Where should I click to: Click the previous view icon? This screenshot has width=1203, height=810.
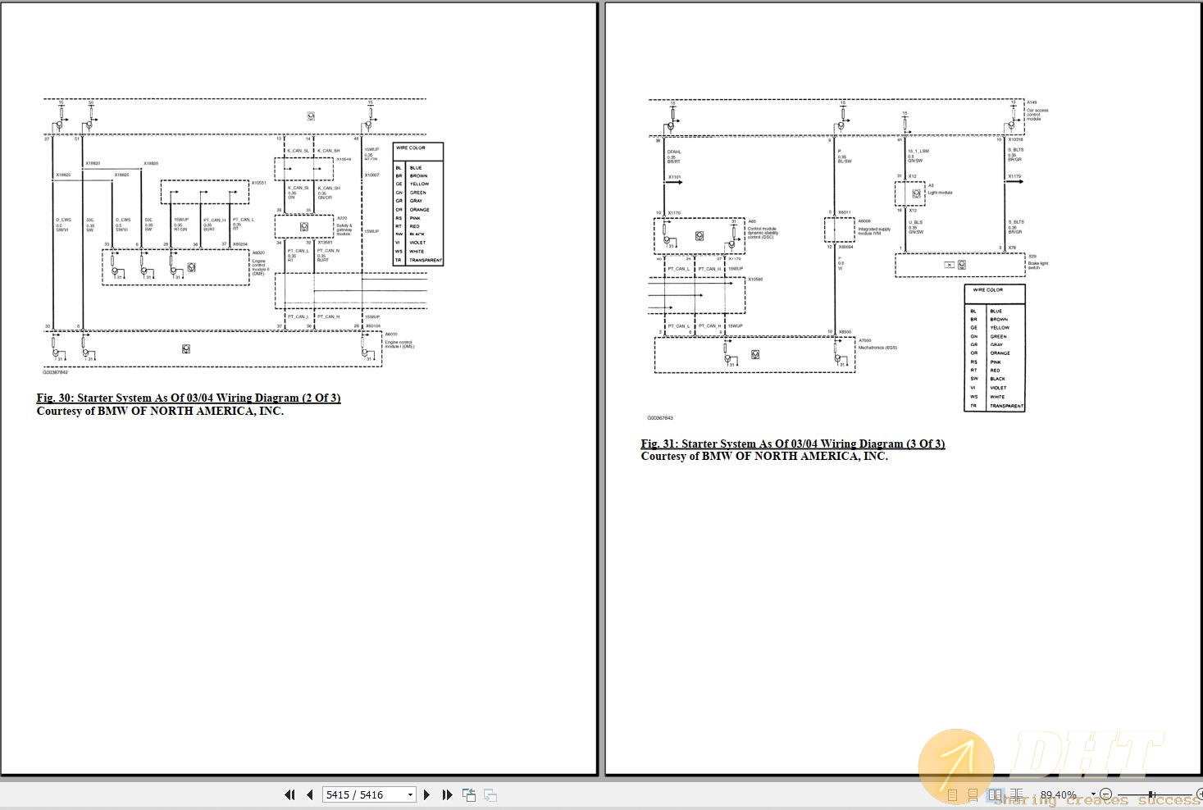coord(469,794)
